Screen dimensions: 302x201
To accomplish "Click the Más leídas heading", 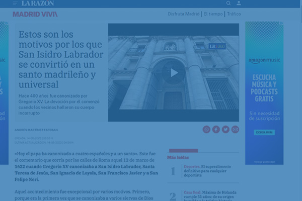I will point(178,157).
